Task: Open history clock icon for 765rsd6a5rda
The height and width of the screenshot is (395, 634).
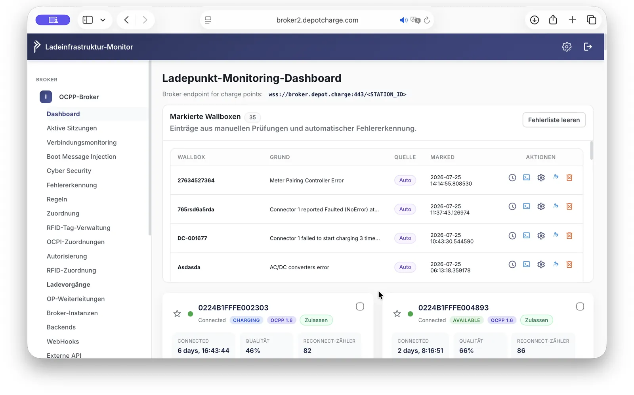Action: pos(512,206)
